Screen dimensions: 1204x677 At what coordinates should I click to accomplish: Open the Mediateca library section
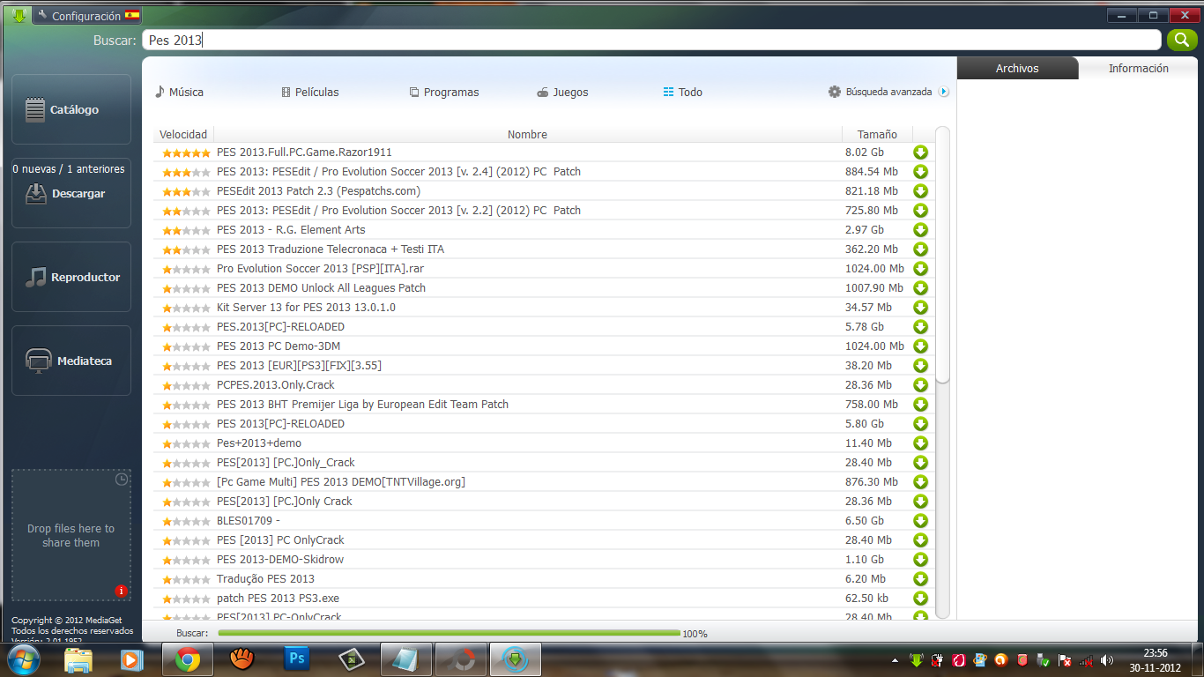point(71,361)
